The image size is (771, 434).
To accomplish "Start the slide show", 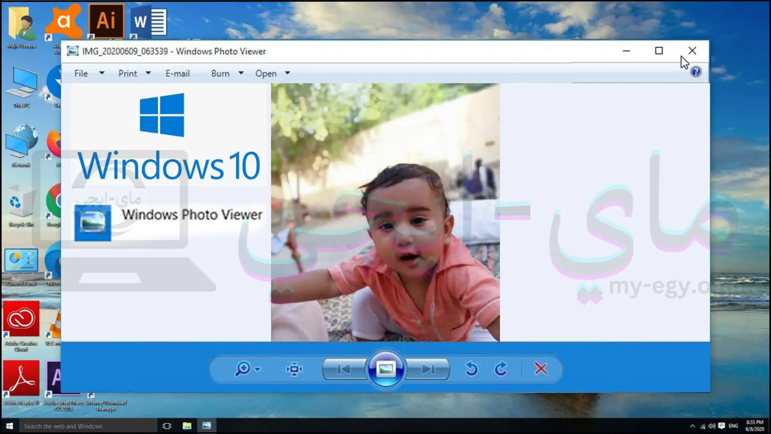I will 386,369.
